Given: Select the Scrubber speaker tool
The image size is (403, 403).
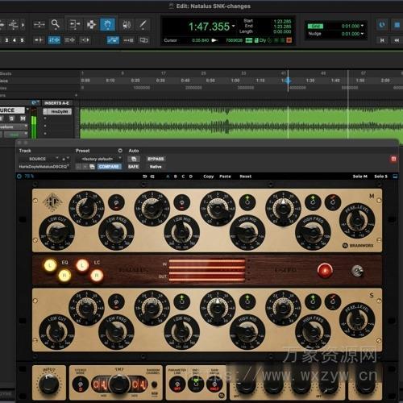Looking at the screenshot, I should pyautogui.click(x=127, y=25).
